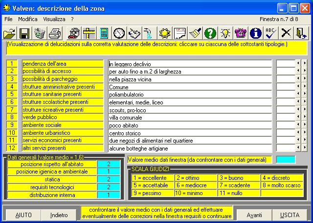The width and height of the screenshot is (313, 223).
Task: Click left arrow for verde pubblico row
Action: [x=298, y=117]
